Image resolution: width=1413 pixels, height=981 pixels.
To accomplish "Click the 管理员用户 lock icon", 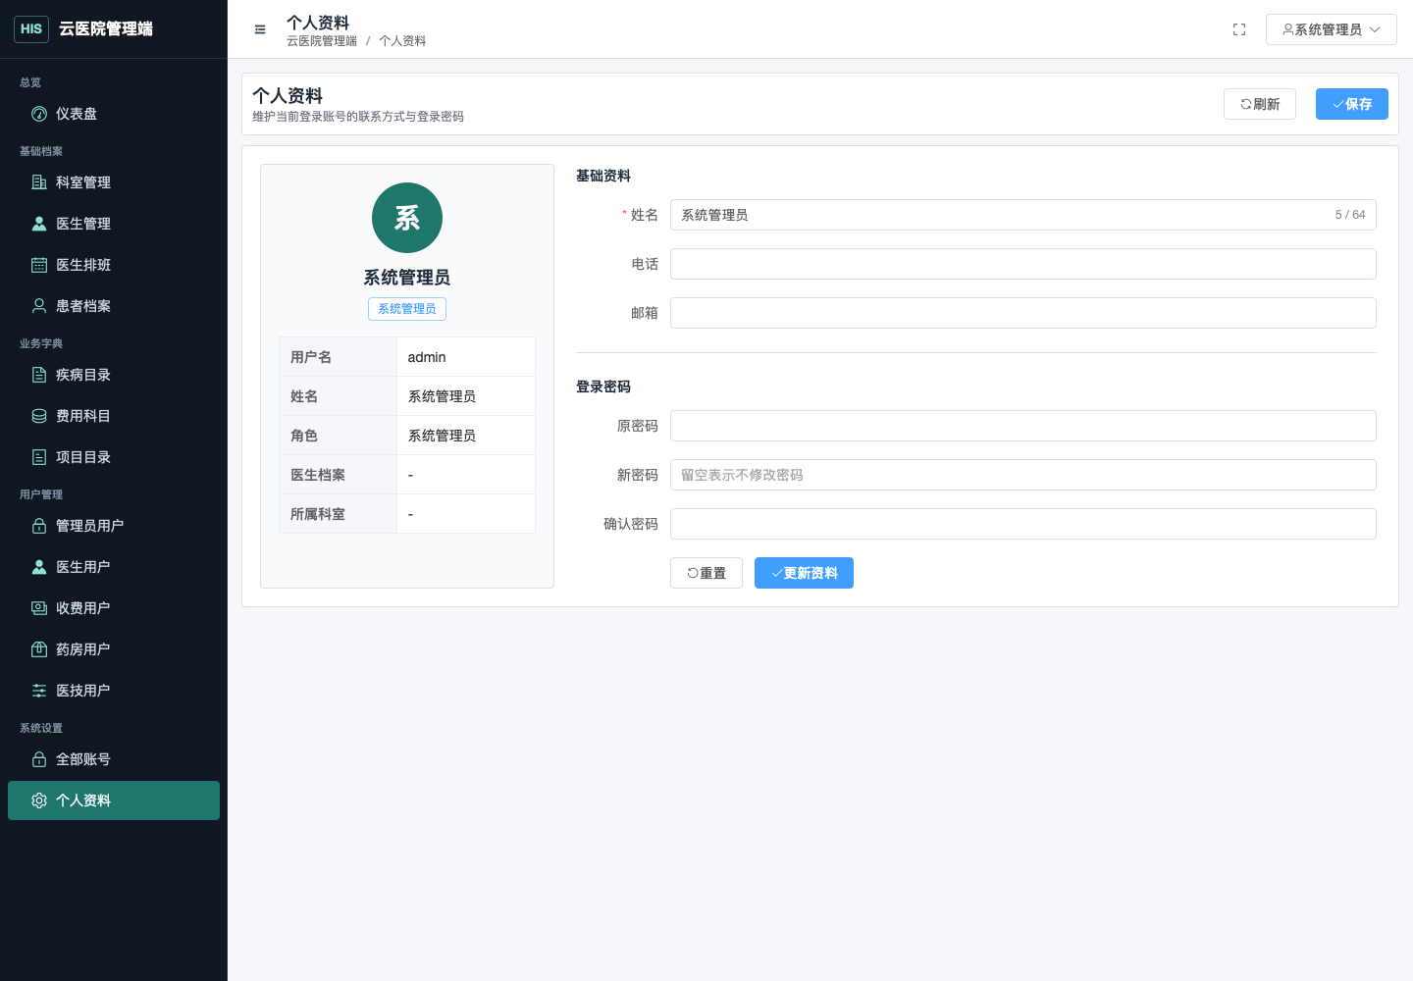I will coord(39,526).
